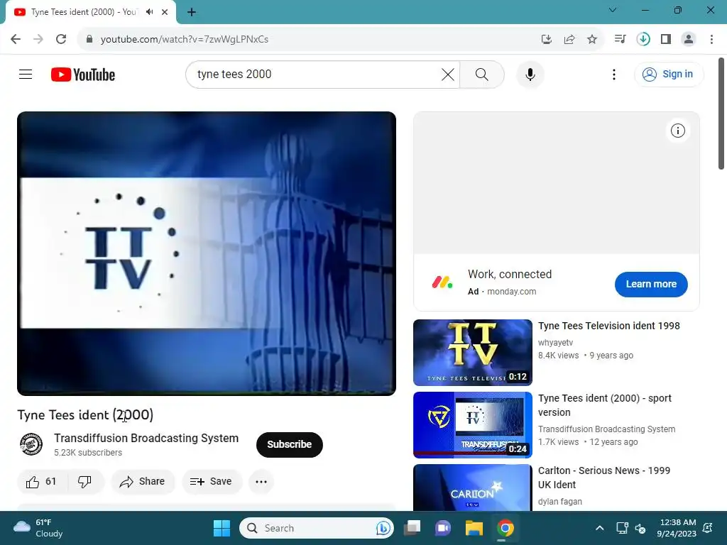This screenshot has height=545, width=727.
Task: Clear the search box with the X
Action: tap(447, 74)
